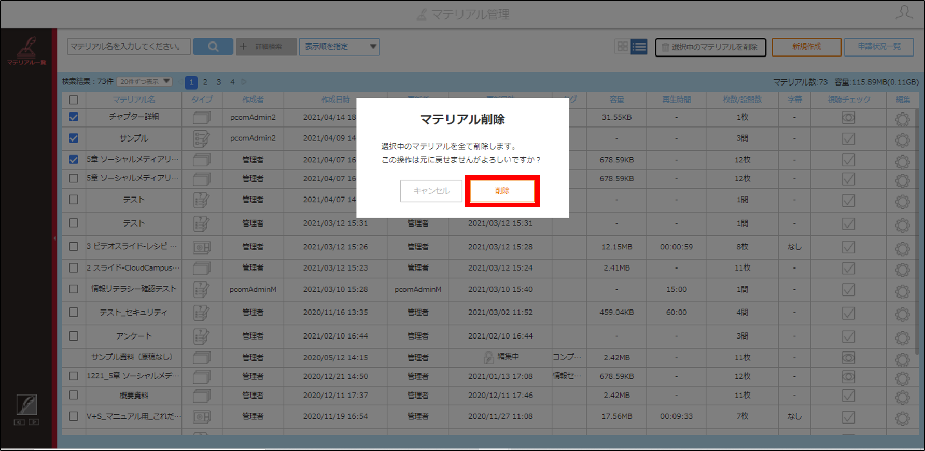Image resolution: width=925 pixels, height=451 pixels.
Task: Click slide type icon for 概要資料 row
Action: [x=201, y=396]
